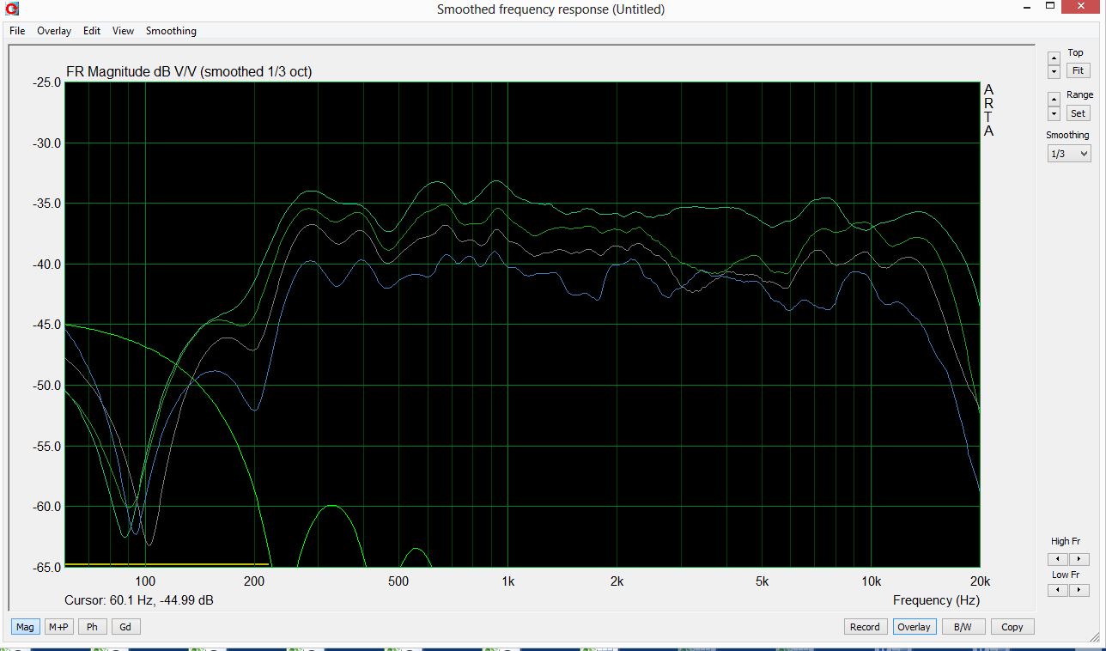The width and height of the screenshot is (1106, 651).
Task: Open the Smoothing menu in the menu bar
Action: [x=171, y=31]
